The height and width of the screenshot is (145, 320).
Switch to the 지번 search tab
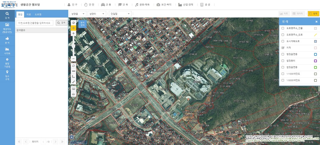click(x=28, y=14)
